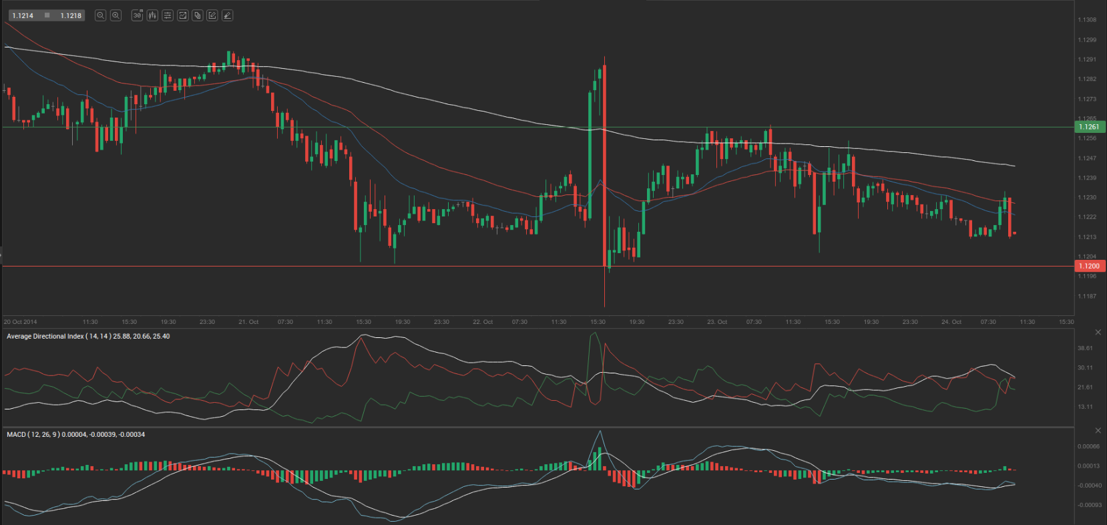Select the red 1.1200 price level tag
The height and width of the screenshot is (525, 1107).
pos(1089,266)
